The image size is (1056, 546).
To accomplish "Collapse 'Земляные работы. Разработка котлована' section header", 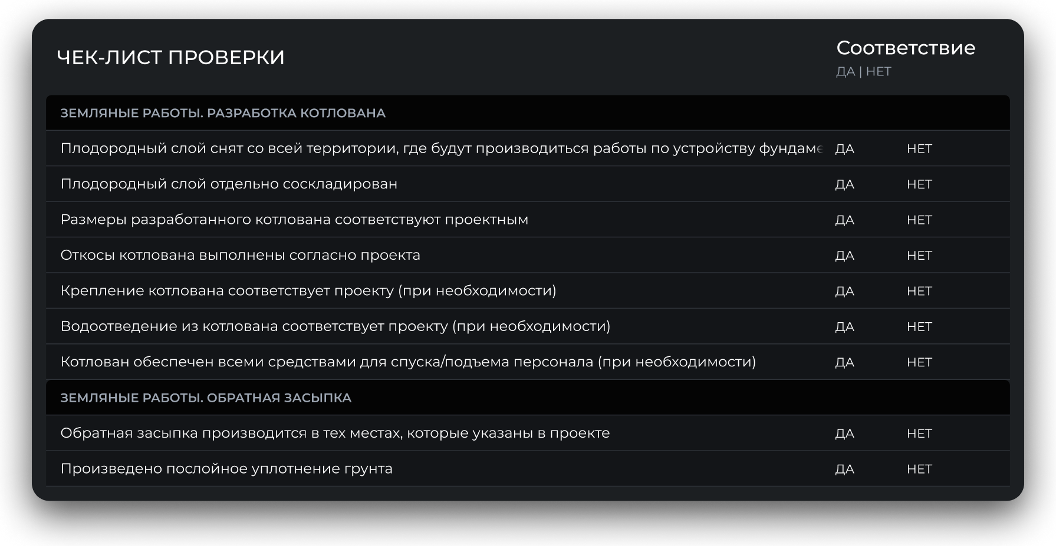I will point(223,113).
